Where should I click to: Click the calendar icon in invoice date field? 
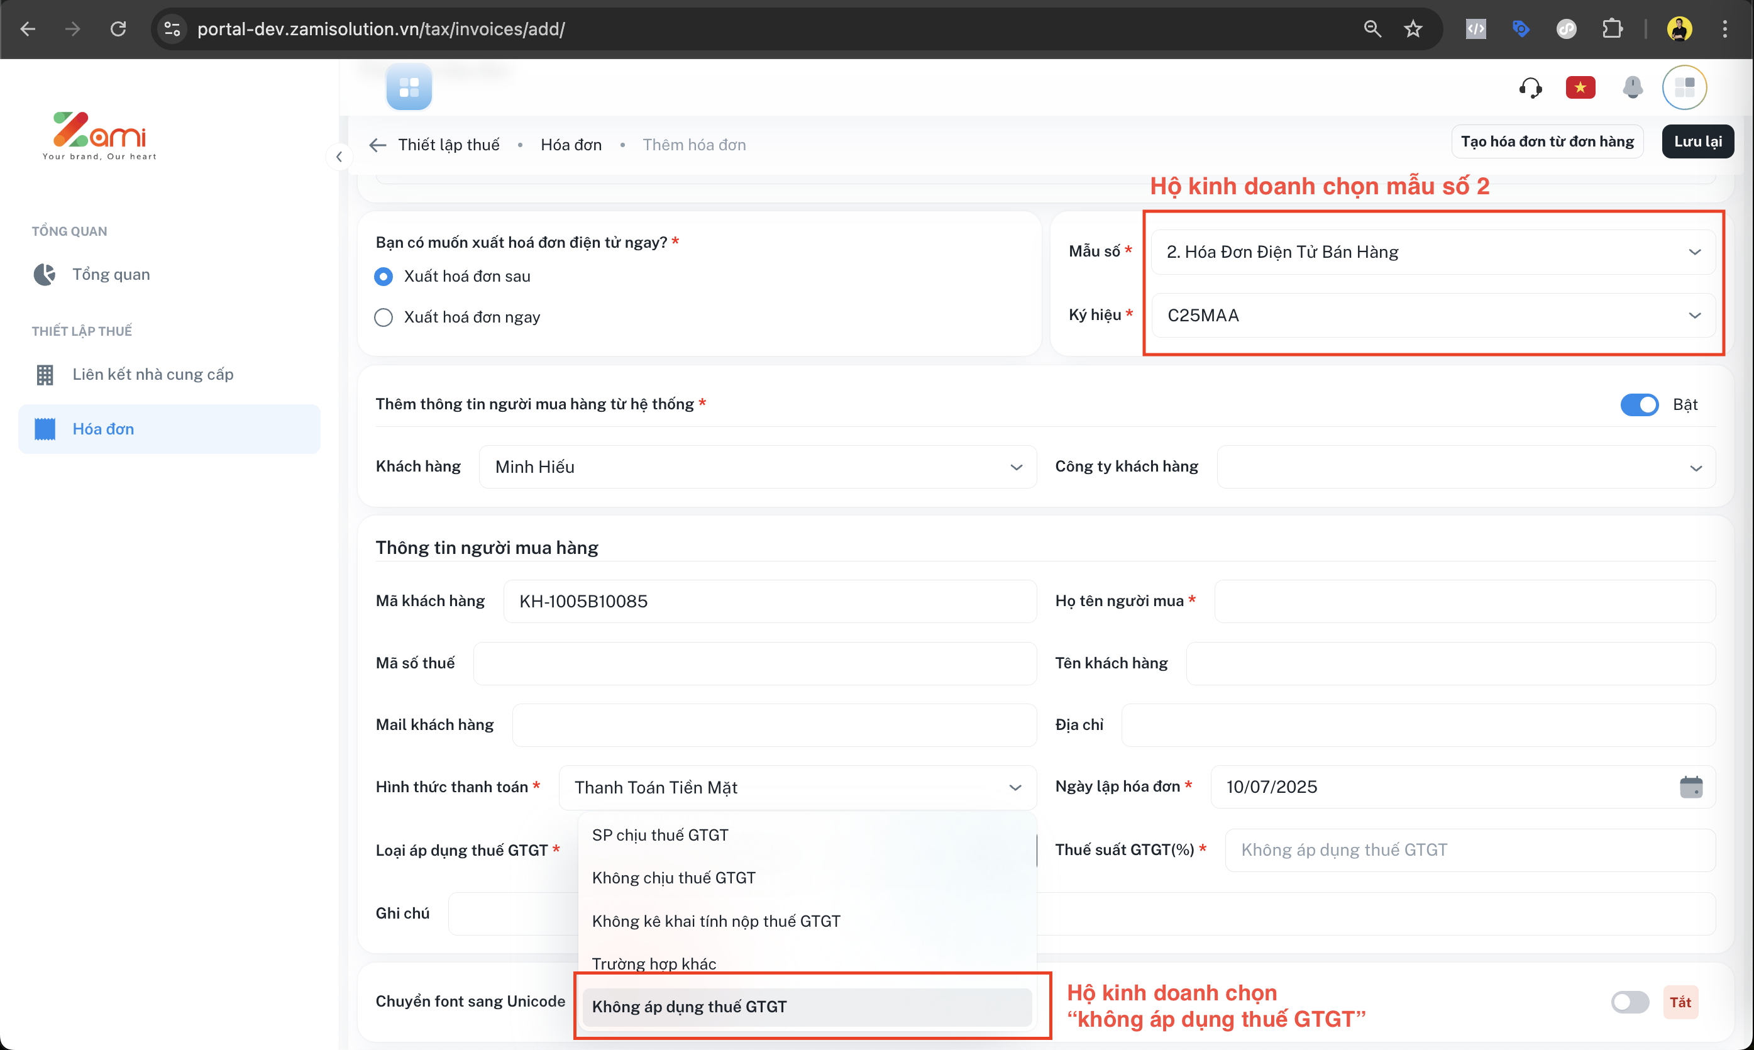[1691, 787]
